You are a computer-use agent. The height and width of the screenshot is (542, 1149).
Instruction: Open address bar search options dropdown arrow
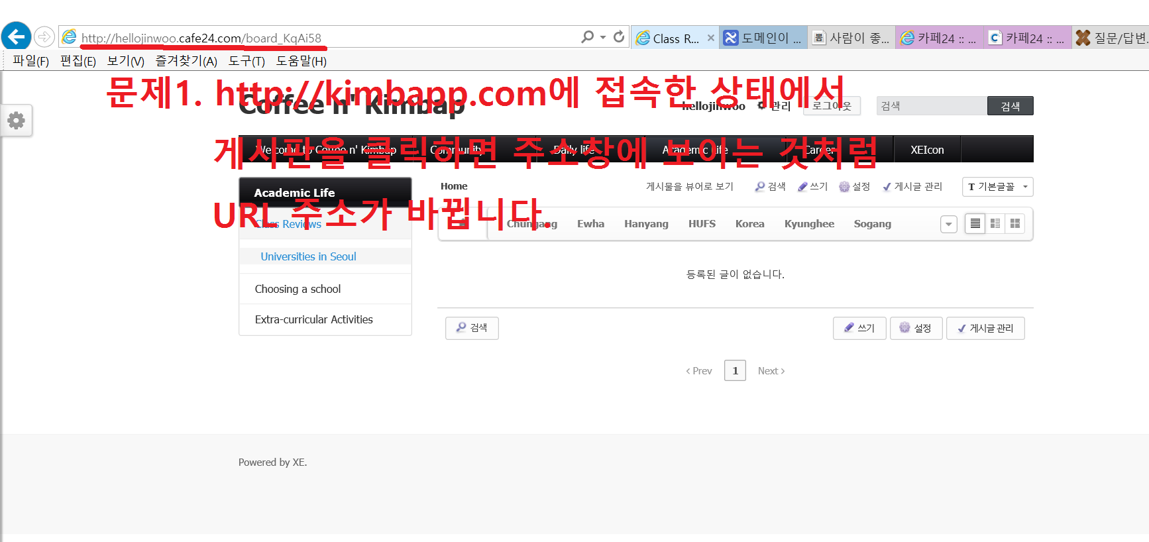coord(603,37)
